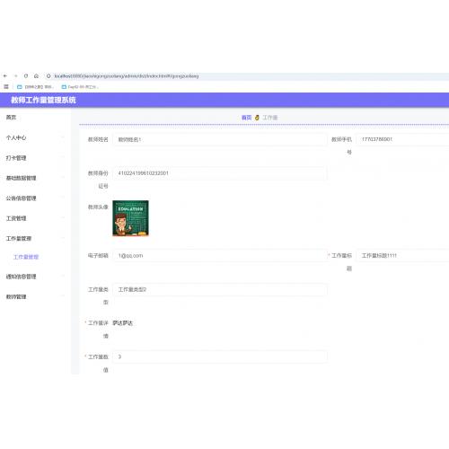Screen dimensions: 449x449
Task: Reload the page with refresh icon
Action: (x=26, y=76)
